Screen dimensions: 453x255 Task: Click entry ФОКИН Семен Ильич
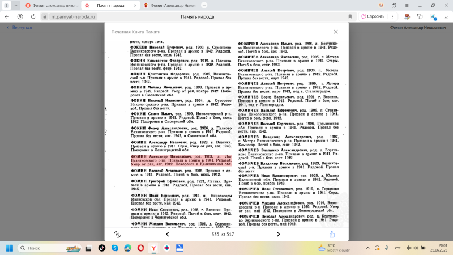[181, 118]
